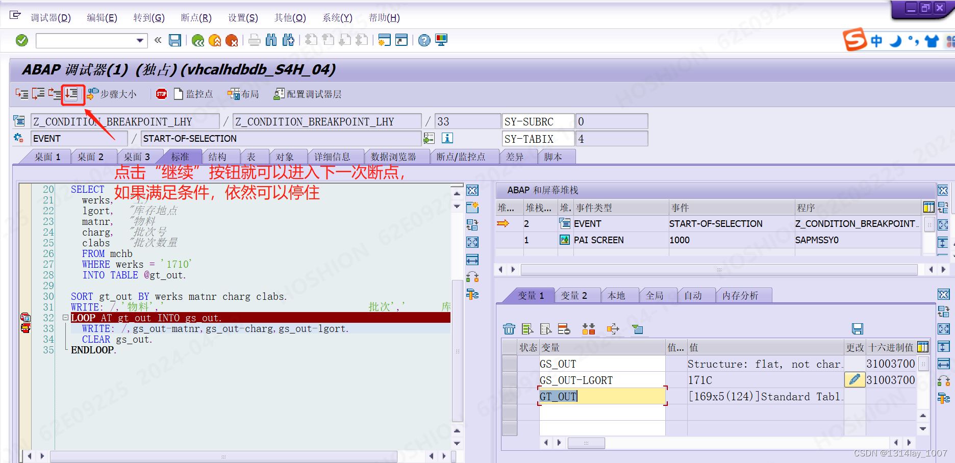Toggle the change pencil for GS_OUT-LGORT
This screenshot has width=955, height=463.
point(855,379)
